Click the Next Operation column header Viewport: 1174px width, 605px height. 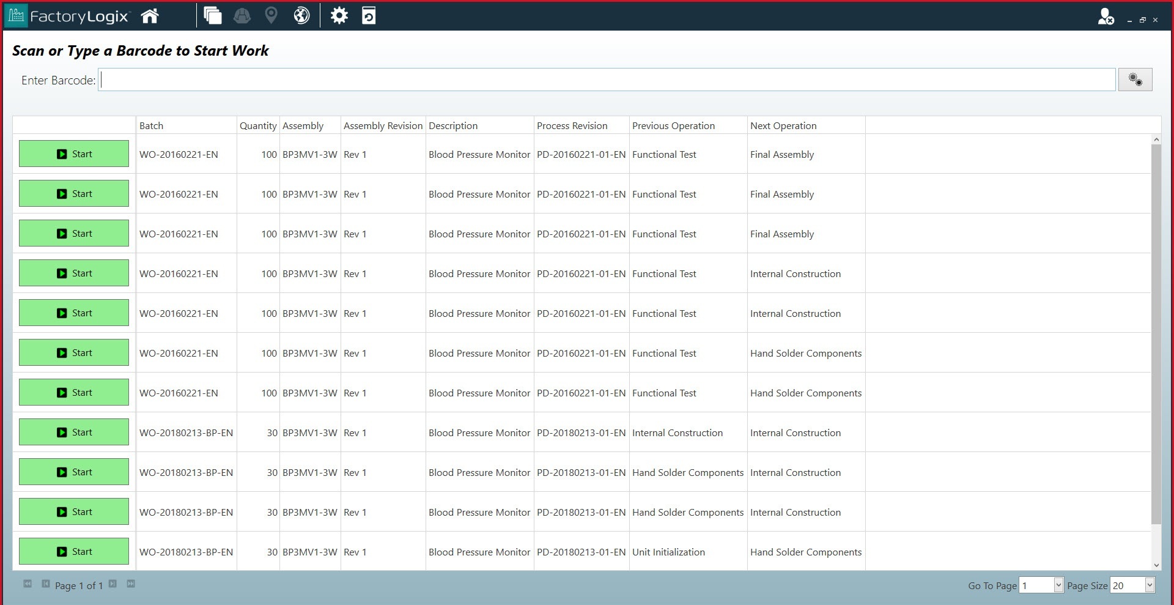[x=783, y=125]
